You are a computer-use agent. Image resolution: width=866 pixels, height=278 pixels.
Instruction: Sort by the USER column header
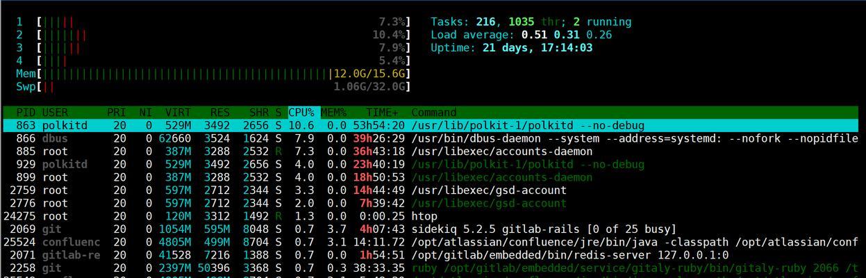55,113
